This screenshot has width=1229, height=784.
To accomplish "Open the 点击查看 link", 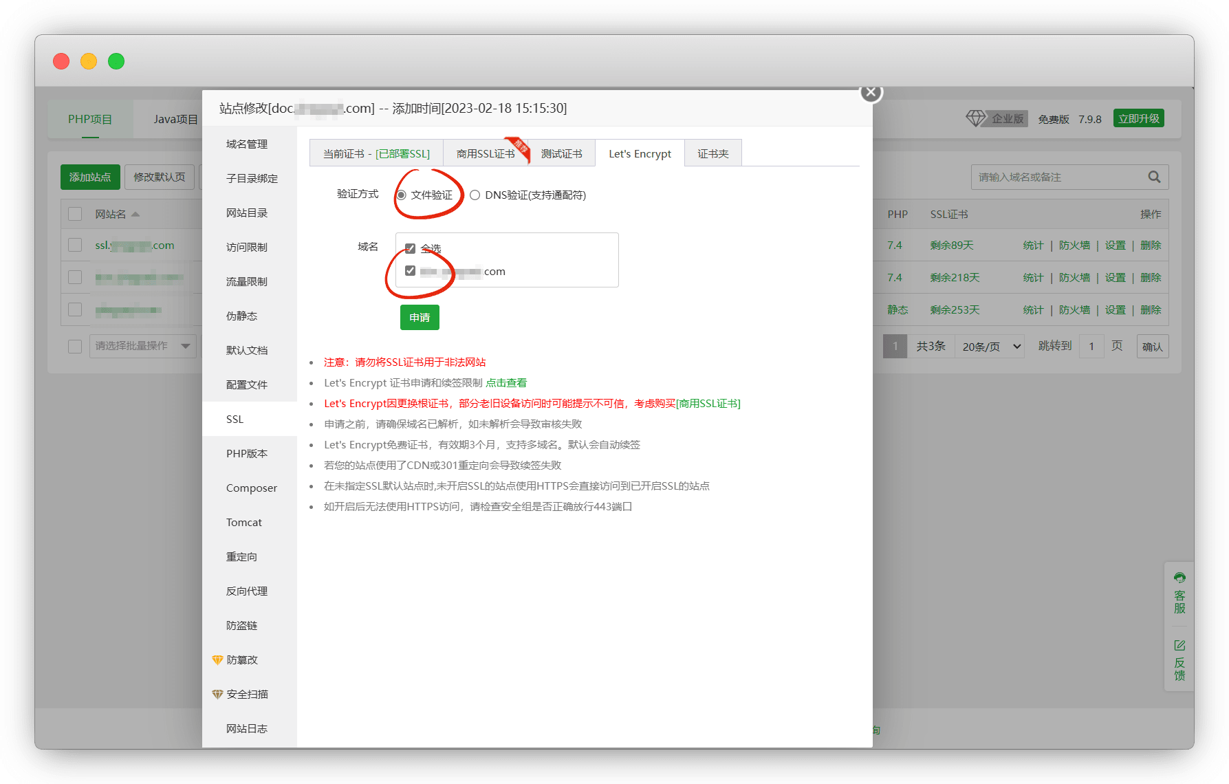I will click(506, 383).
